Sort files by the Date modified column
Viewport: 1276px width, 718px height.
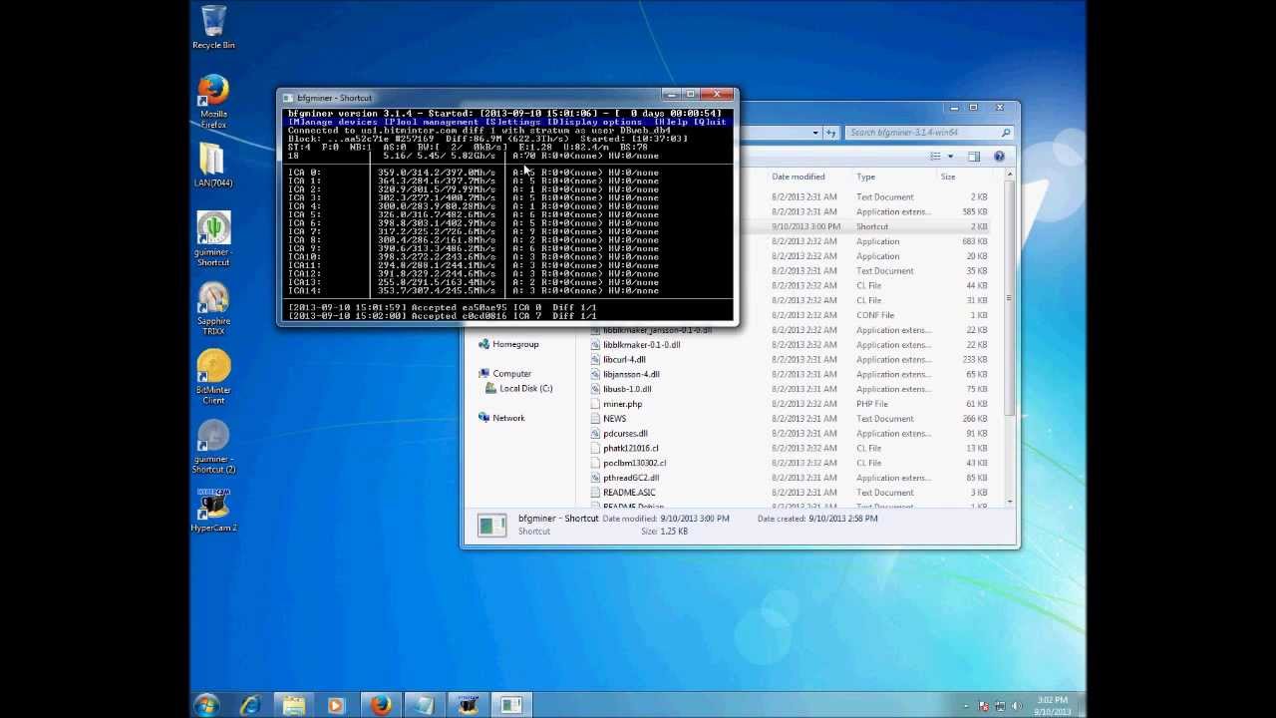[x=797, y=177]
